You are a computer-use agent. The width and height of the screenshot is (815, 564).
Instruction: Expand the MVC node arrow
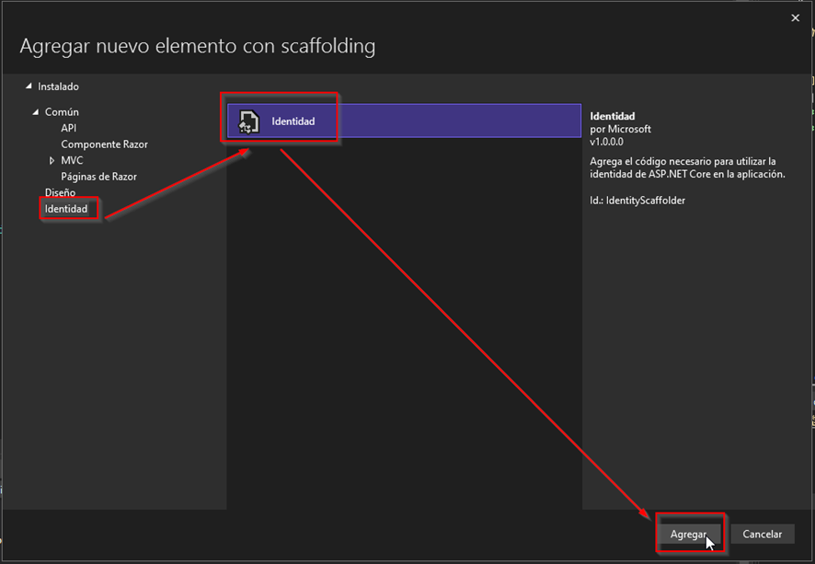point(52,161)
